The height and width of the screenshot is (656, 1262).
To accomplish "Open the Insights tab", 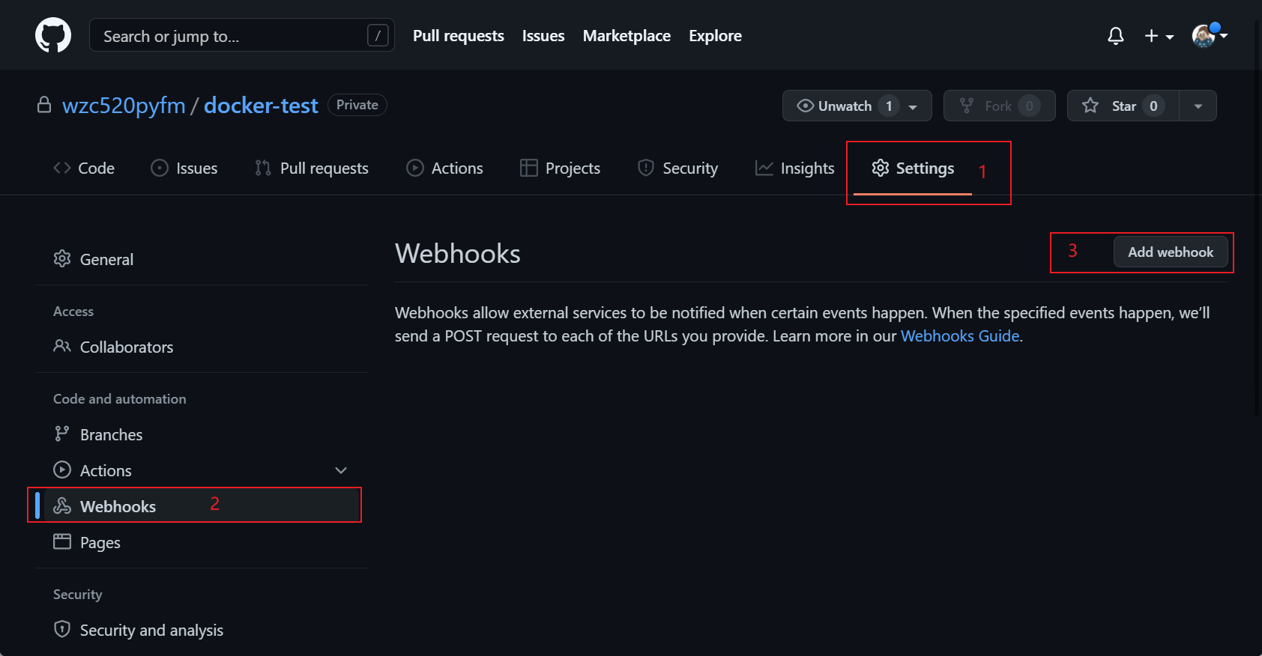I will tap(794, 168).
